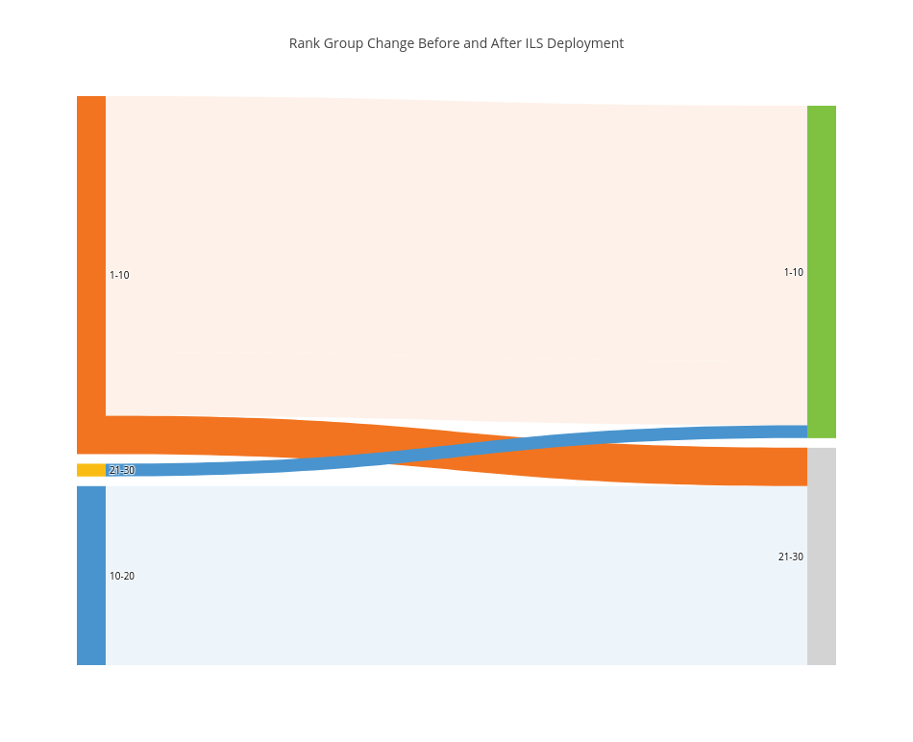This screenshot has width=913, height=742.
Task: Click the "21-30" label beside the yellow node
Action: [122, 470]
